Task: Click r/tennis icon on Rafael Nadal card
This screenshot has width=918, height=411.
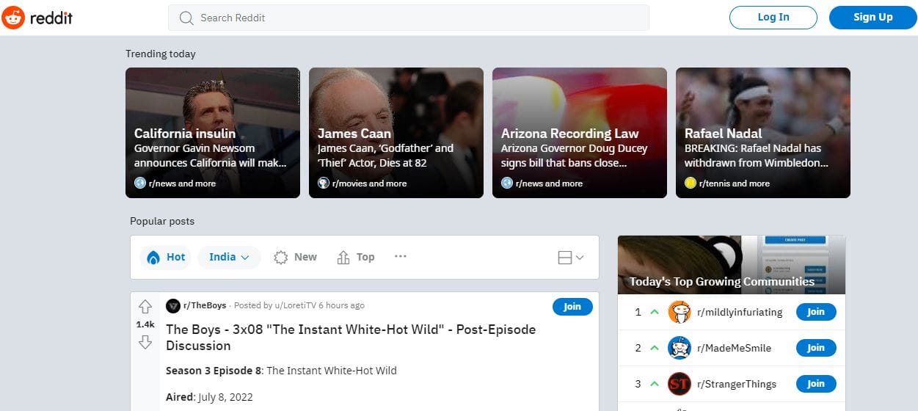Action: 690,183
